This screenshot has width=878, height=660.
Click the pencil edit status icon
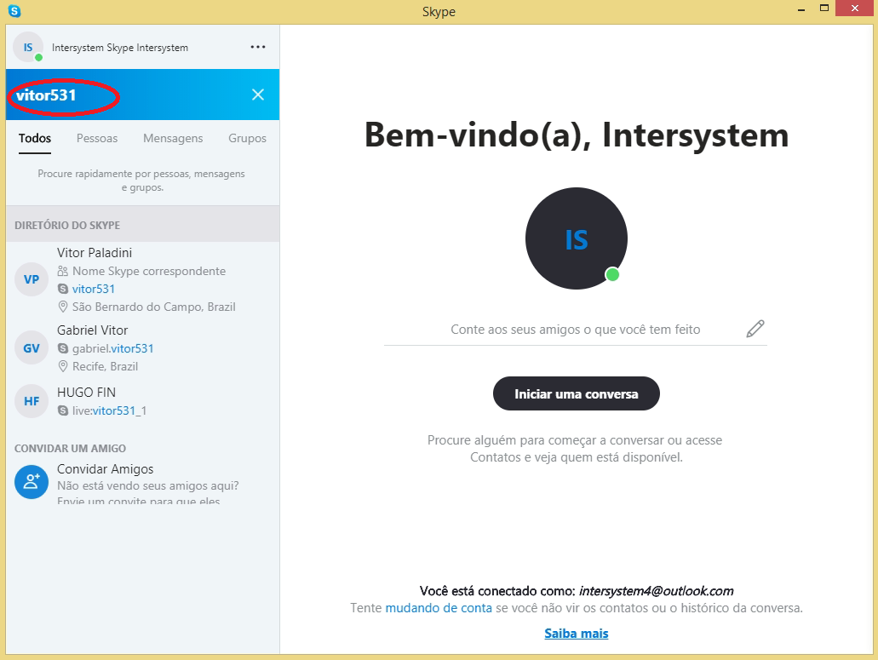(755, 329)
